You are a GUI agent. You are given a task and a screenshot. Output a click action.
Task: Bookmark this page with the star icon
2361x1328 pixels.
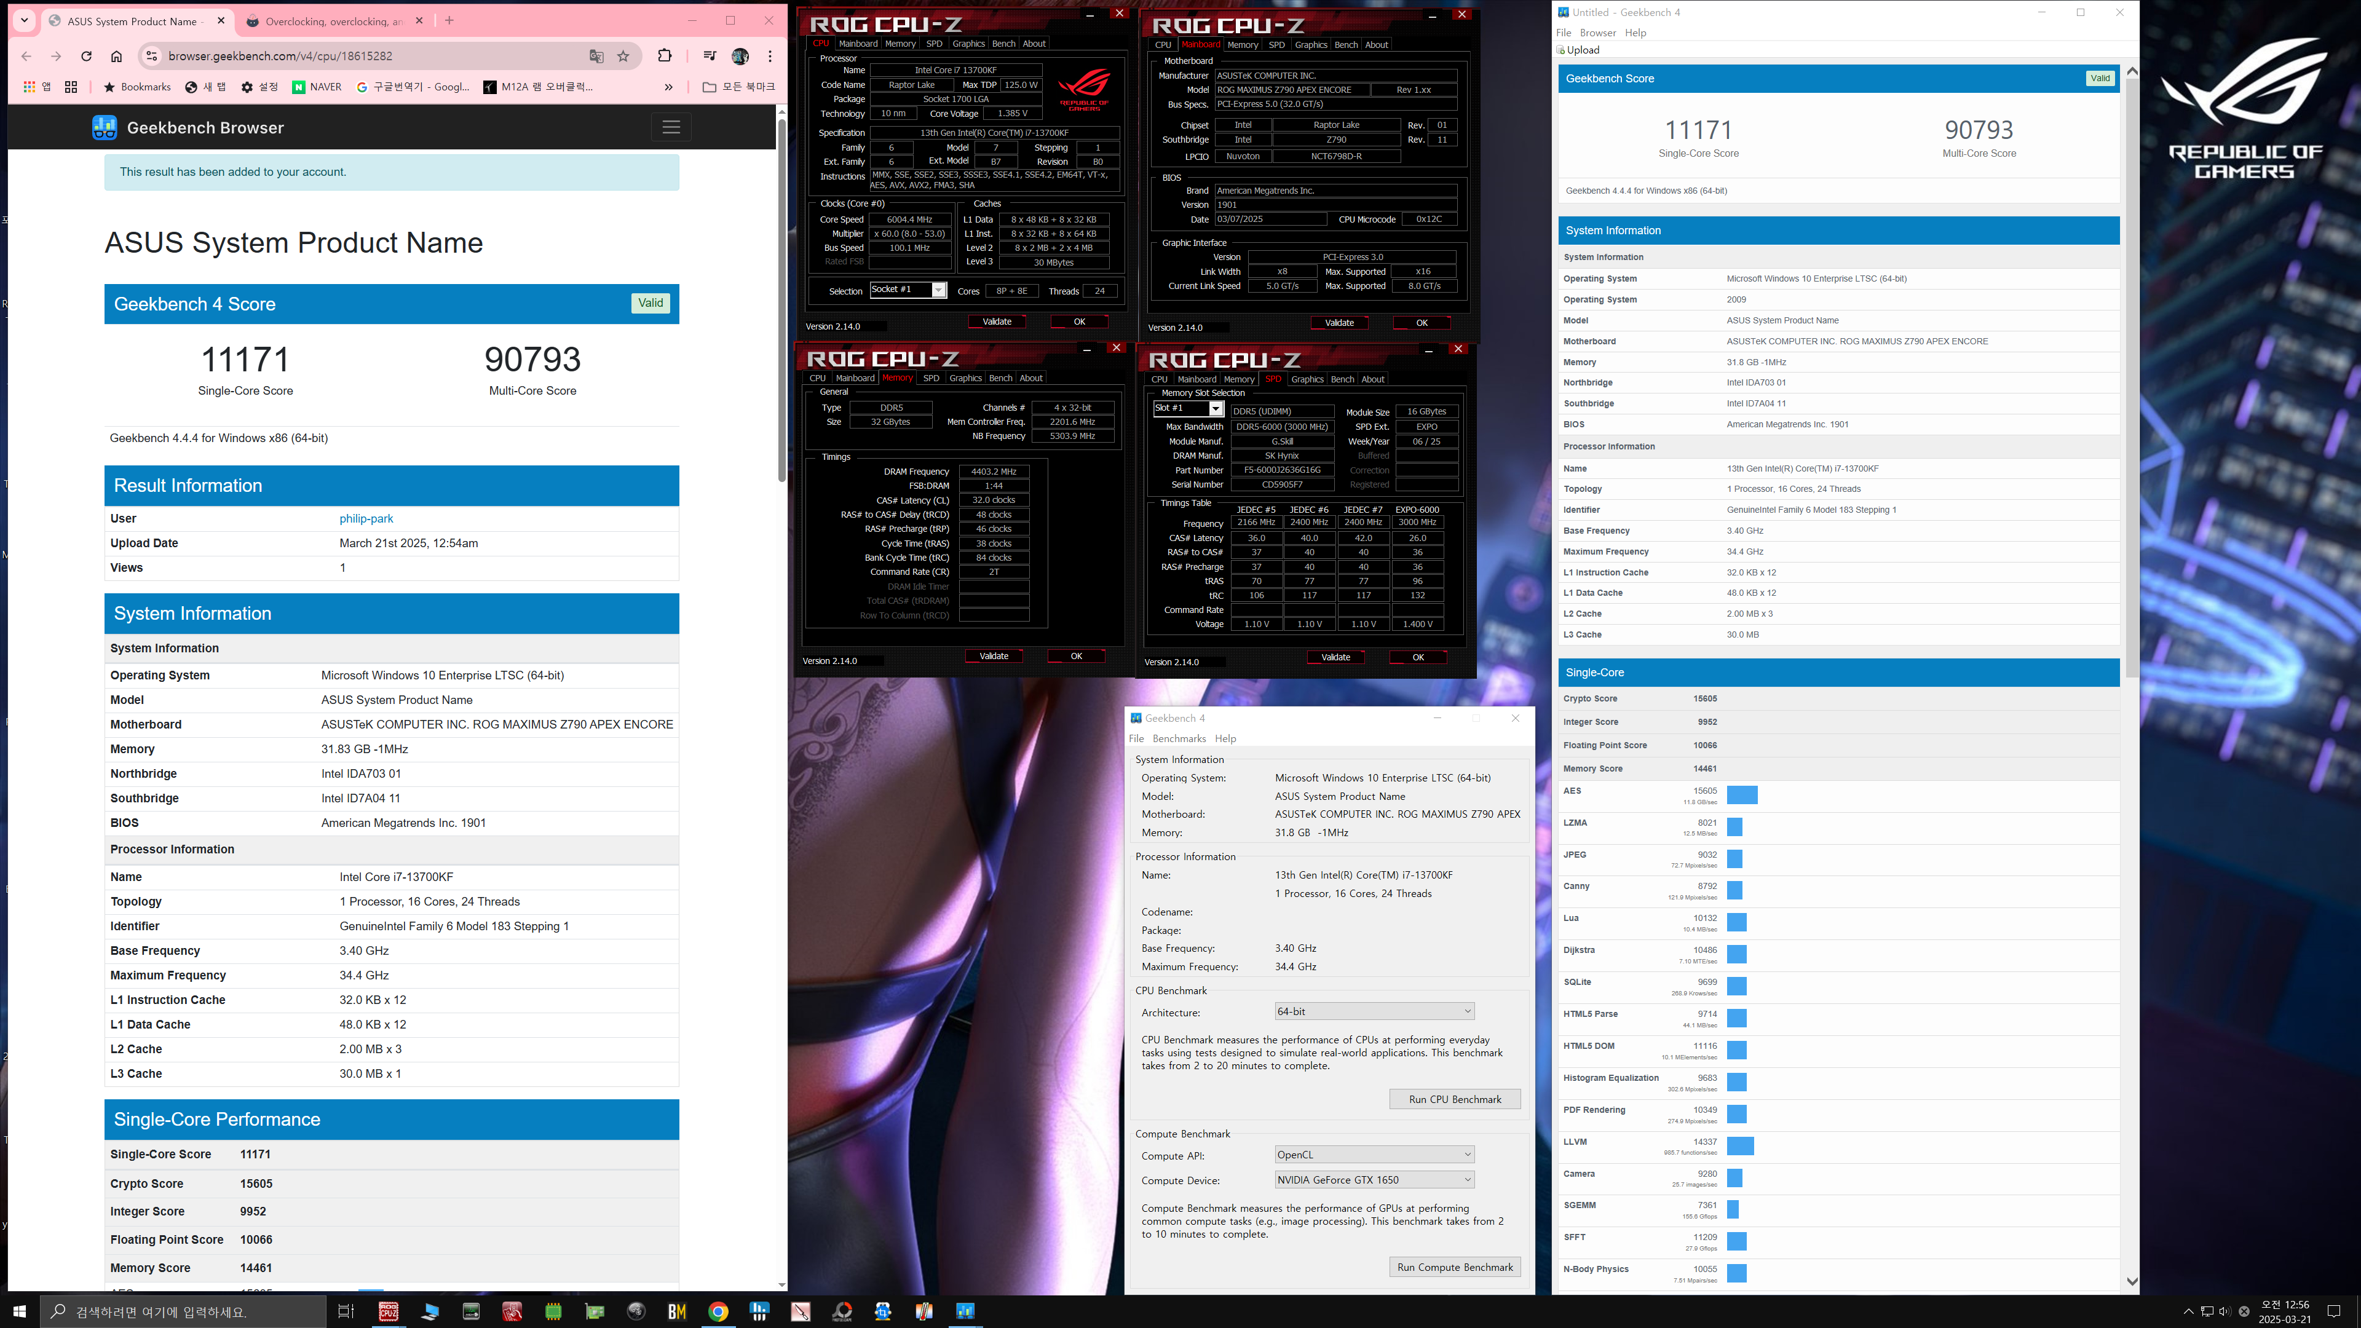coord(623,56)
